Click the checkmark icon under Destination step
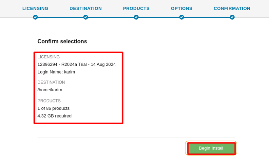Viewport: 269px width, 163px height. [x=85, y=17]
